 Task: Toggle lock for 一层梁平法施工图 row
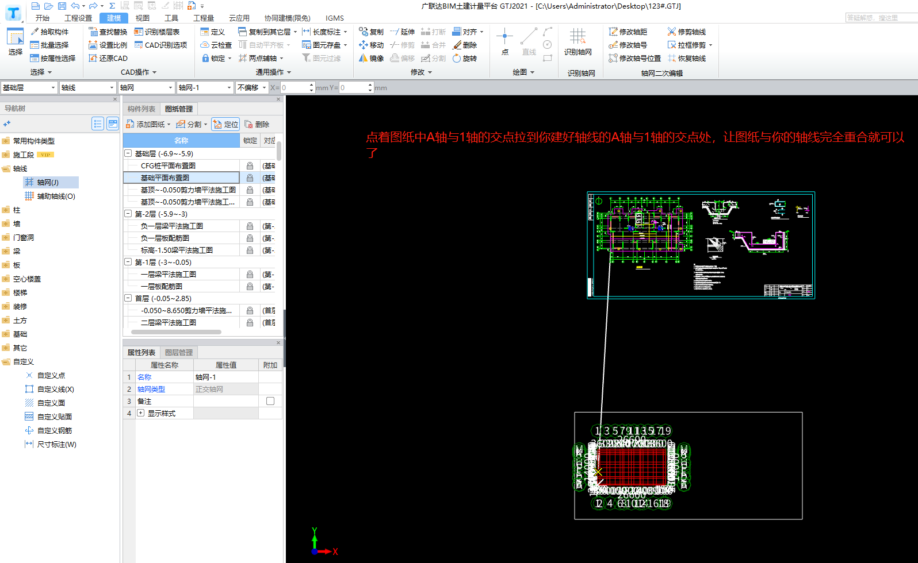(250, 274)
